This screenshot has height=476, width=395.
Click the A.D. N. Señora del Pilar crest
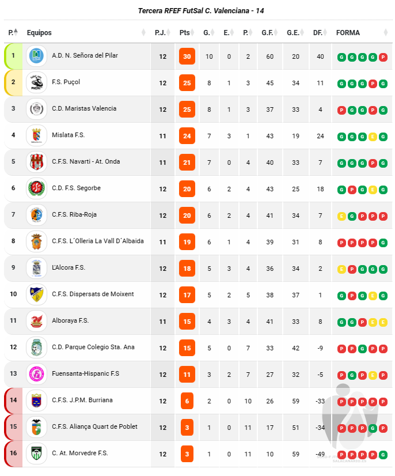pos(36,56)
